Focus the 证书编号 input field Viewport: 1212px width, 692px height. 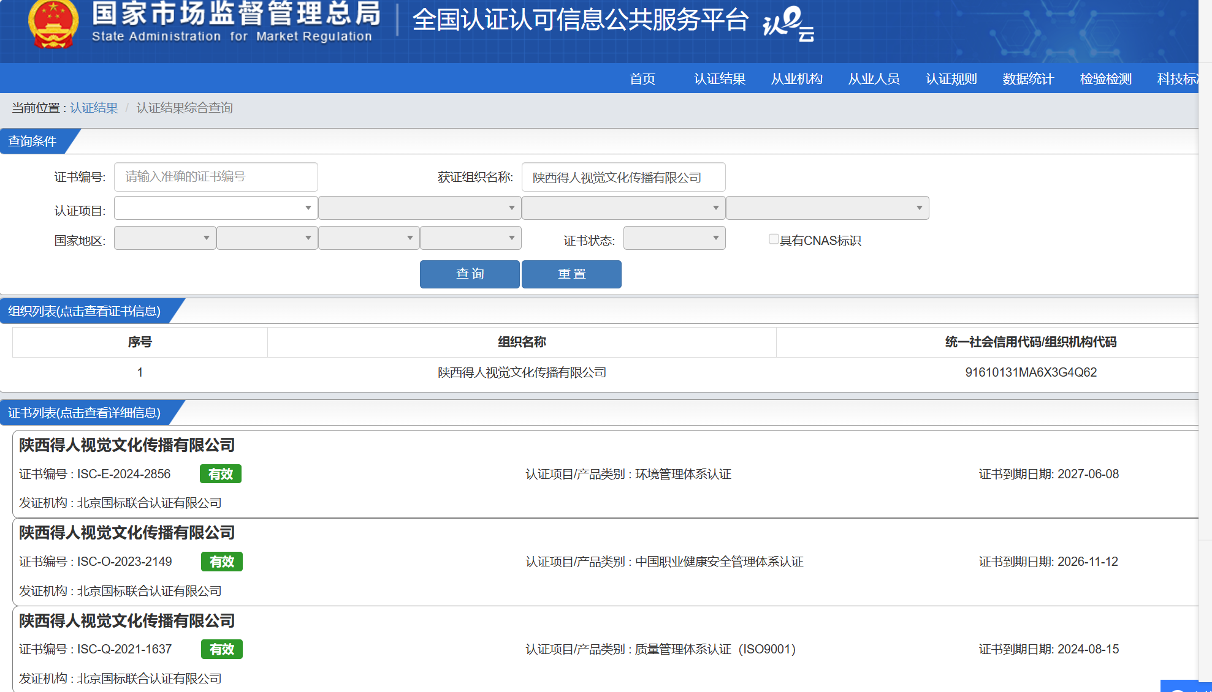coord(216,177)
